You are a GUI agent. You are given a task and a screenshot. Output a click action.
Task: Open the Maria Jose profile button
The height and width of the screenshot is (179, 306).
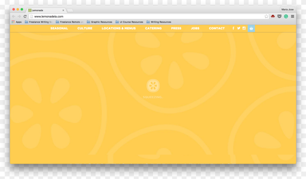point(288,9)
